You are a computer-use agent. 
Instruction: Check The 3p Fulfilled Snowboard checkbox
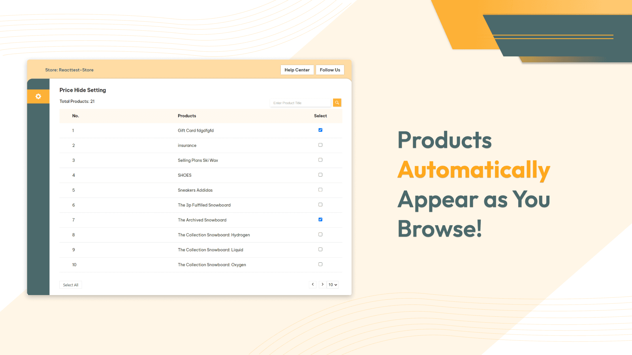320,205
